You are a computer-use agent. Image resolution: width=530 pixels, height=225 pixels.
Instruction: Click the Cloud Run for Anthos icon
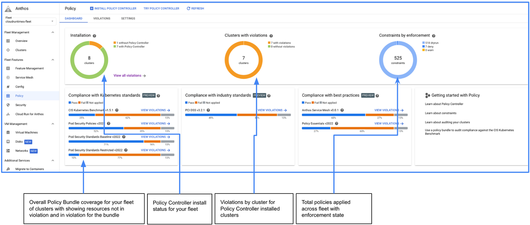click(x=8, y=114)
